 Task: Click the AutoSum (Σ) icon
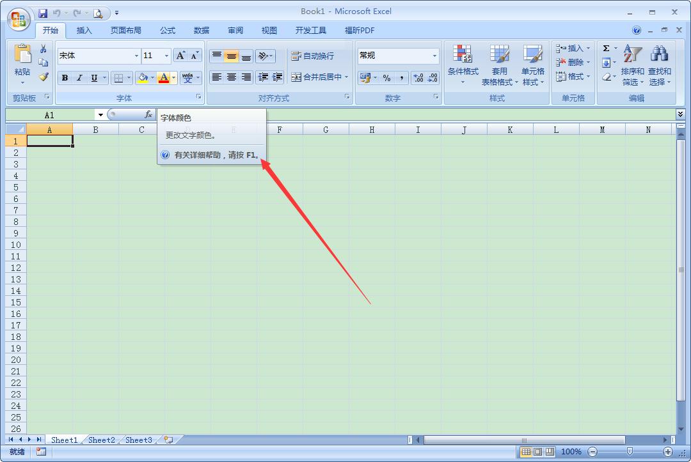606,48
